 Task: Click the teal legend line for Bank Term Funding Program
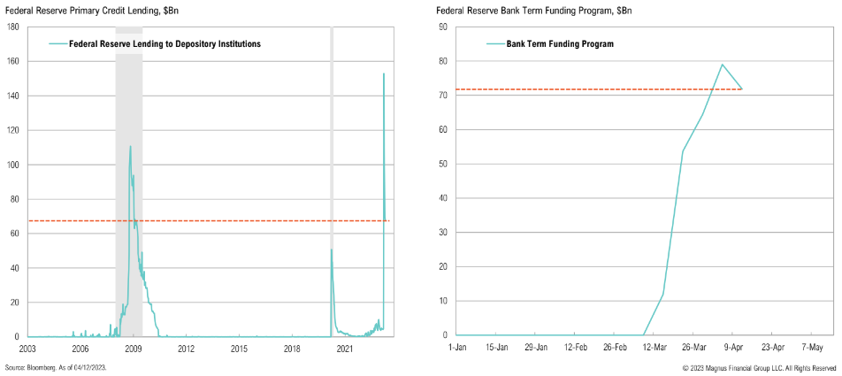click(494, 43)
